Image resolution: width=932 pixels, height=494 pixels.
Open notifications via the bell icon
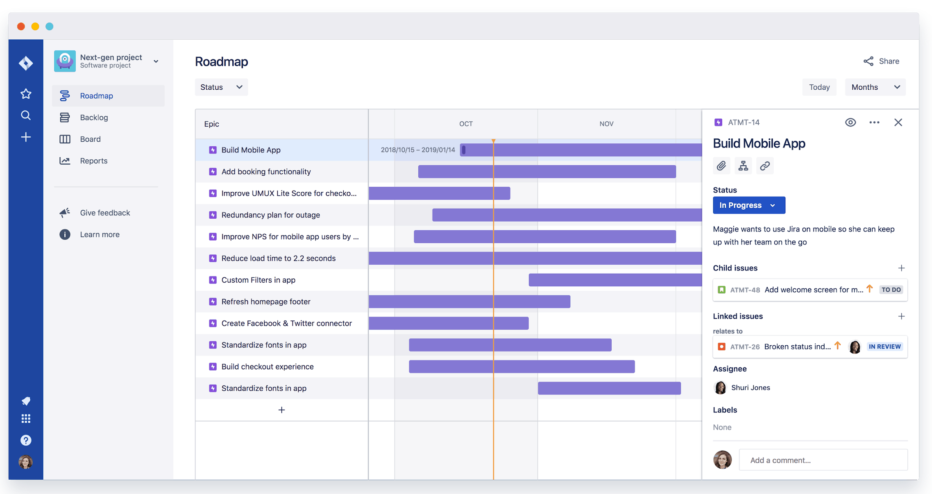[x=26, y=401]
